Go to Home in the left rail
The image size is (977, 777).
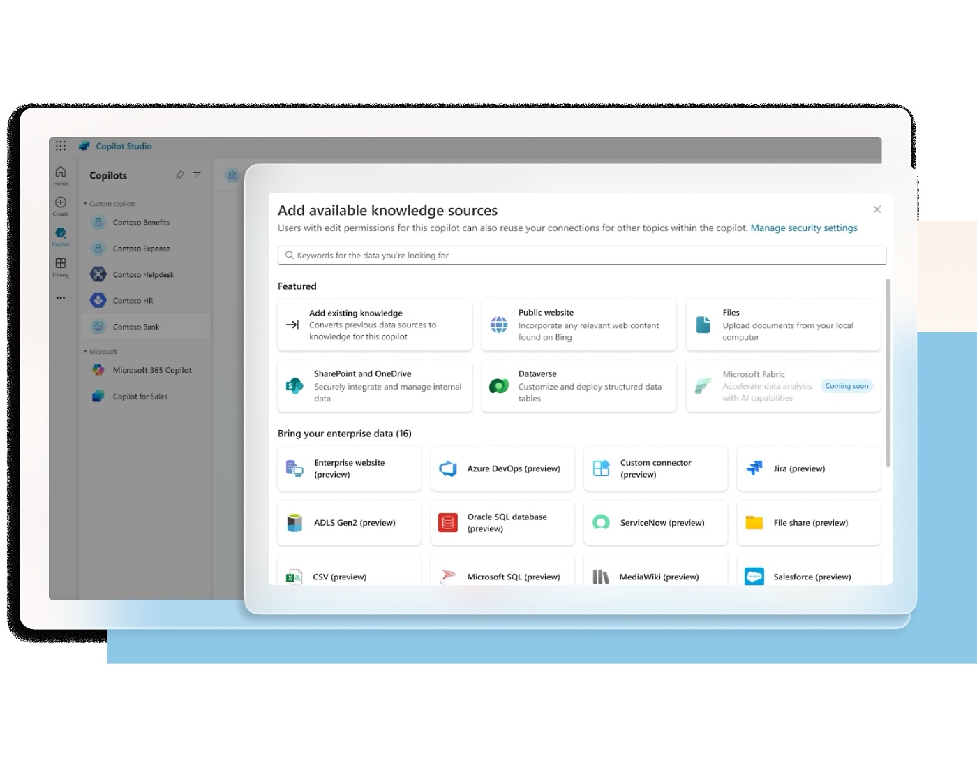tap(61, 175)
